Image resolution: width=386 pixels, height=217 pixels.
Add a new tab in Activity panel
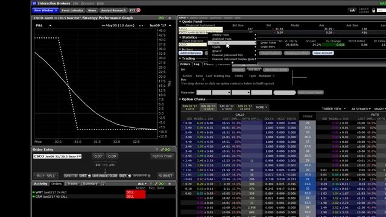tap(103, 184)
